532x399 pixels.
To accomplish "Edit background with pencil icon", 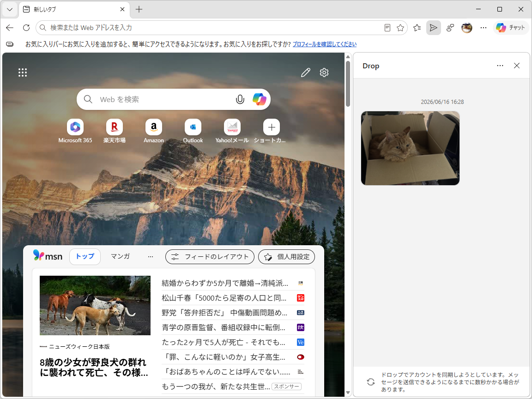I will [x=306, y=72].
